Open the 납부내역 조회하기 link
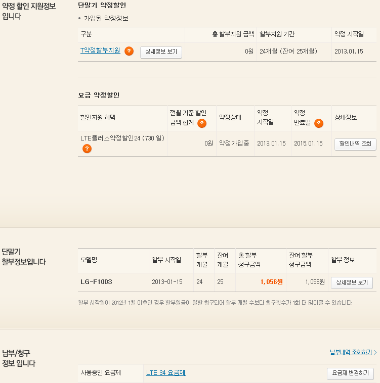Screen dimensions: 380x383 coord(351,352)
